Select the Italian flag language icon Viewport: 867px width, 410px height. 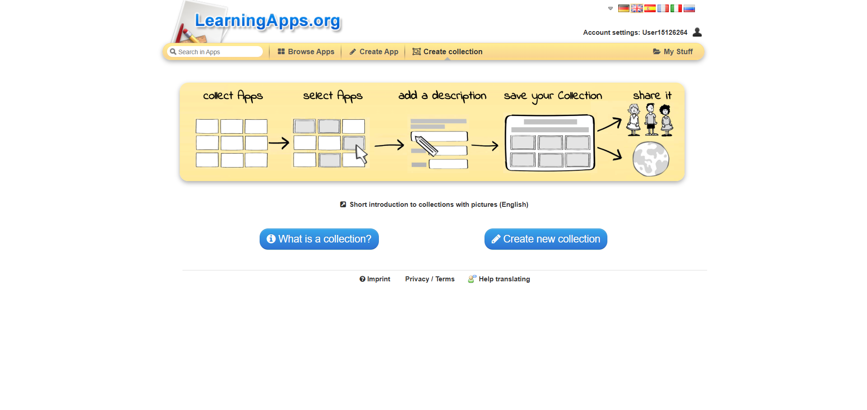click(676, 9)
